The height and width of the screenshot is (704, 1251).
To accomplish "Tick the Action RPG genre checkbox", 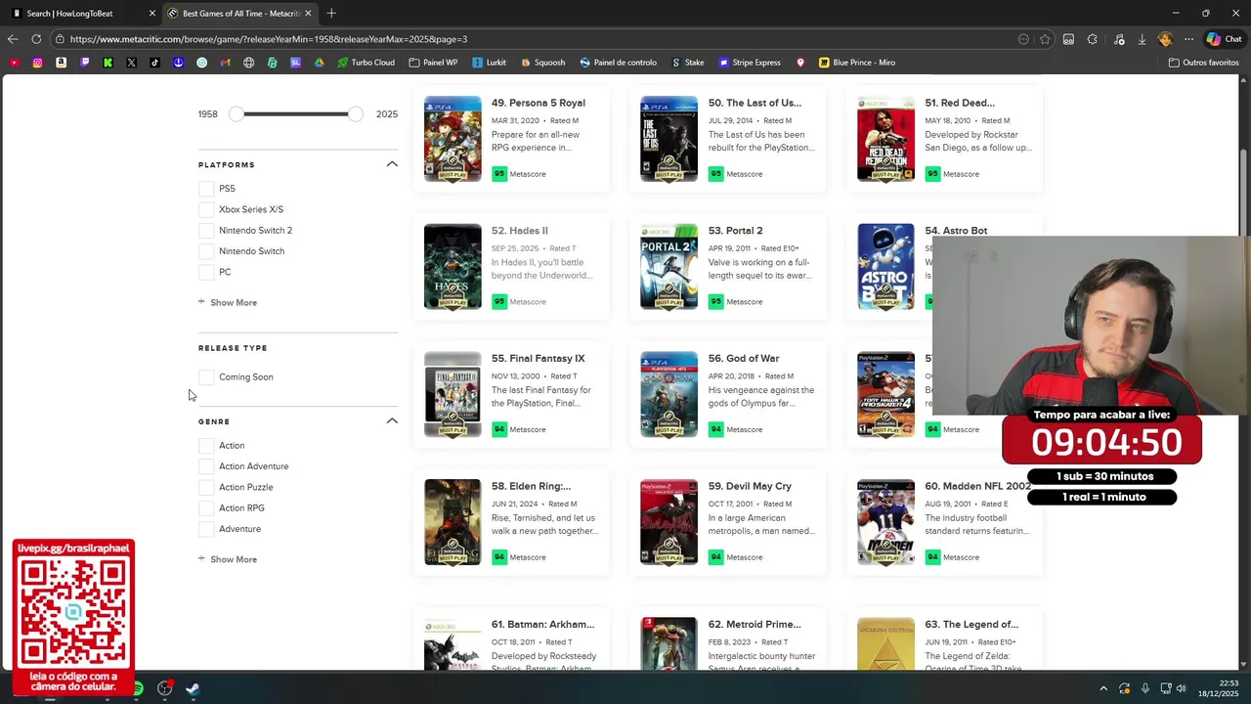I will tap(205, 508).
